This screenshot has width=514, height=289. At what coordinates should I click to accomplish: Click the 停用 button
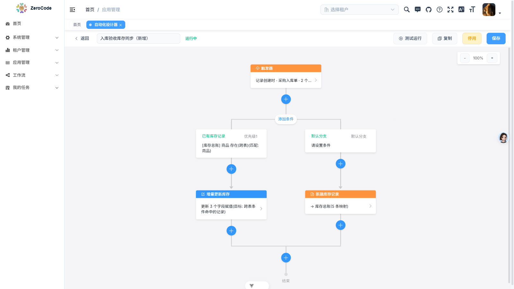pyautogui.click(x=472, y=39)
